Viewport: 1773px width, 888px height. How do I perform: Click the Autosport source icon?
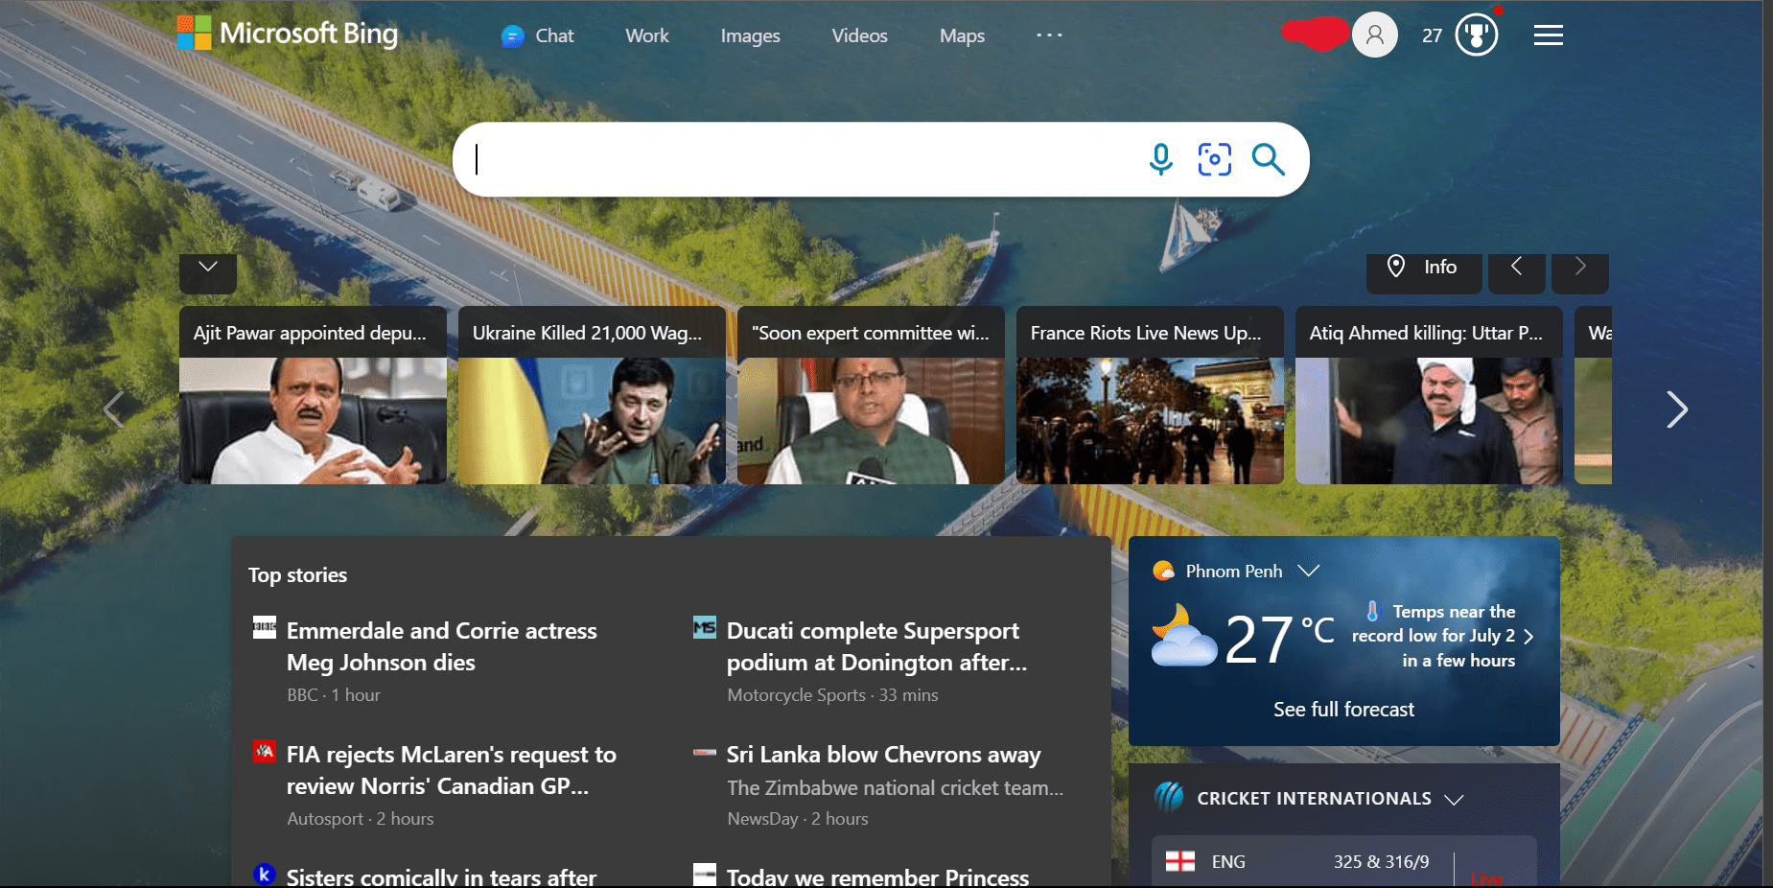(265, 751)
